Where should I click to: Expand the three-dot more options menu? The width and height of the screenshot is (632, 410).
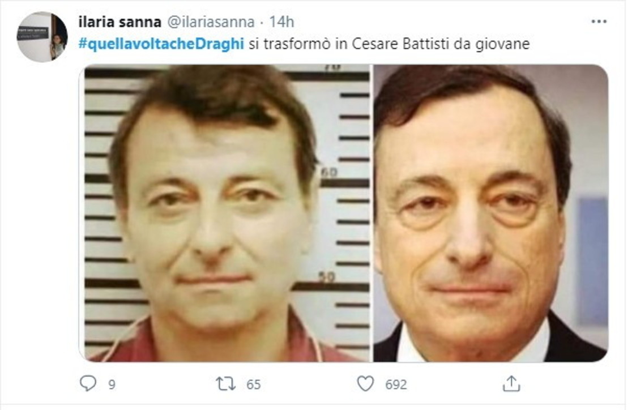[x=599, y=22]
